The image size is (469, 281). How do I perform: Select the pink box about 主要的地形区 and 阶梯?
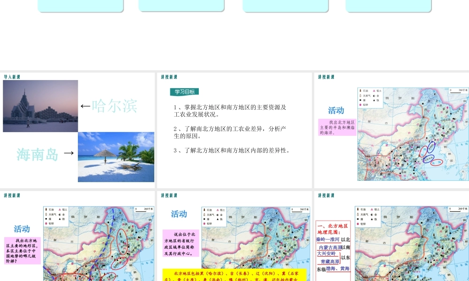click(23, 251)
